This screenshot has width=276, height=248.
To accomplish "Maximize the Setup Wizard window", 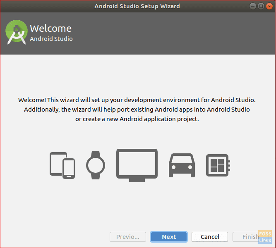I will (x=261, y=6).
